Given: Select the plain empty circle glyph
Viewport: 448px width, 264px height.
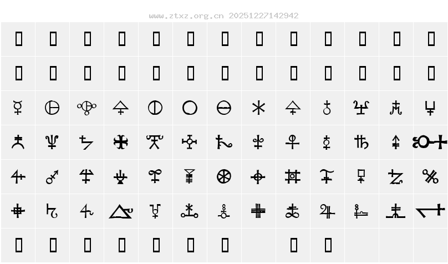Looking at the screenshot, I should [190, 108].
